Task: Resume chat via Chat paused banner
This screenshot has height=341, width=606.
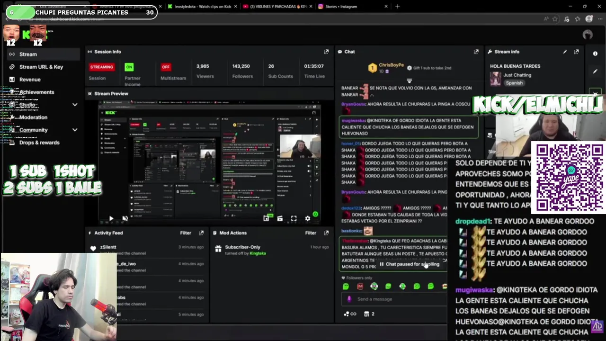Action: [410, 264]
